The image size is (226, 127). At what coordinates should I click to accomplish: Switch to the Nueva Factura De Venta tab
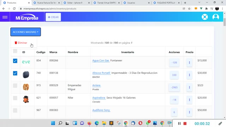pyautogui.click(x=47, y=3)
